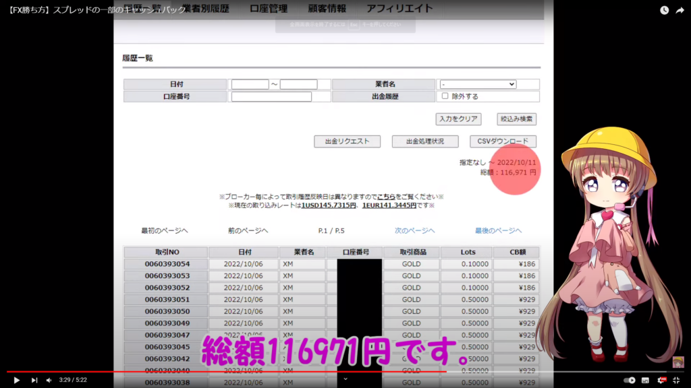Go to 前のページへ
The image size is (691, 388).
pos(248,230)
